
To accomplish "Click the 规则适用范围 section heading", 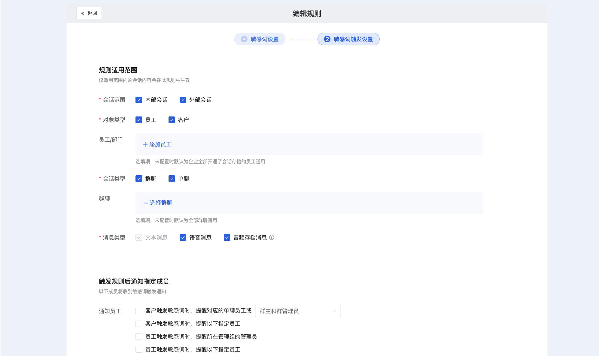I will (x=118, y=70).
